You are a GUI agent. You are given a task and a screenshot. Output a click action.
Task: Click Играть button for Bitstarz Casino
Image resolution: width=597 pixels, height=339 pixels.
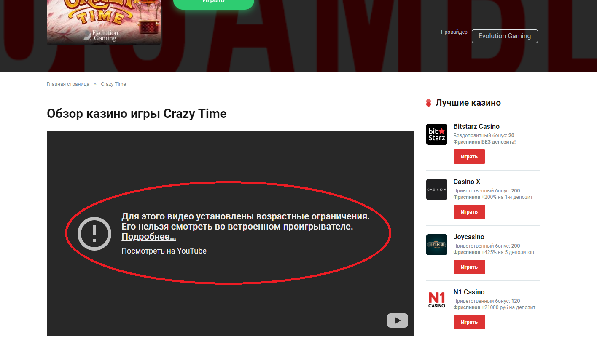[469, 157]
